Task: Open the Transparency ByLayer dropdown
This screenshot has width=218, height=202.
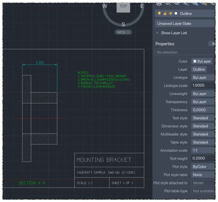Action: tap(203, 102)
